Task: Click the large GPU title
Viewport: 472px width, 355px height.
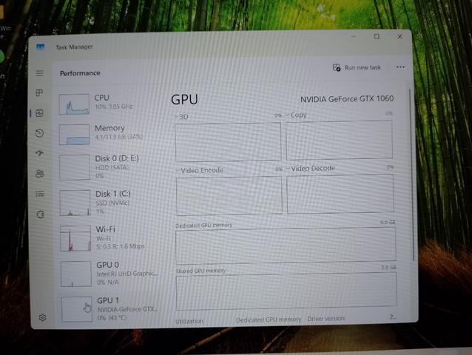Action: [x=184, y=99]
